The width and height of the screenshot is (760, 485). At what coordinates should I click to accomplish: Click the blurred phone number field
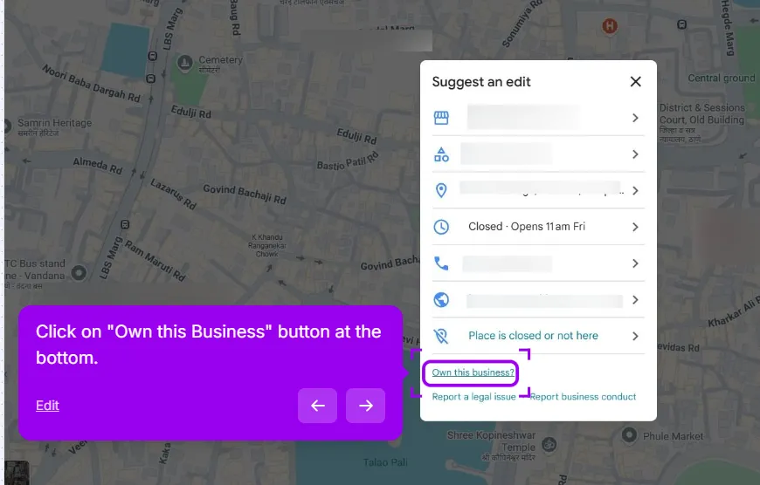(507, 263)
